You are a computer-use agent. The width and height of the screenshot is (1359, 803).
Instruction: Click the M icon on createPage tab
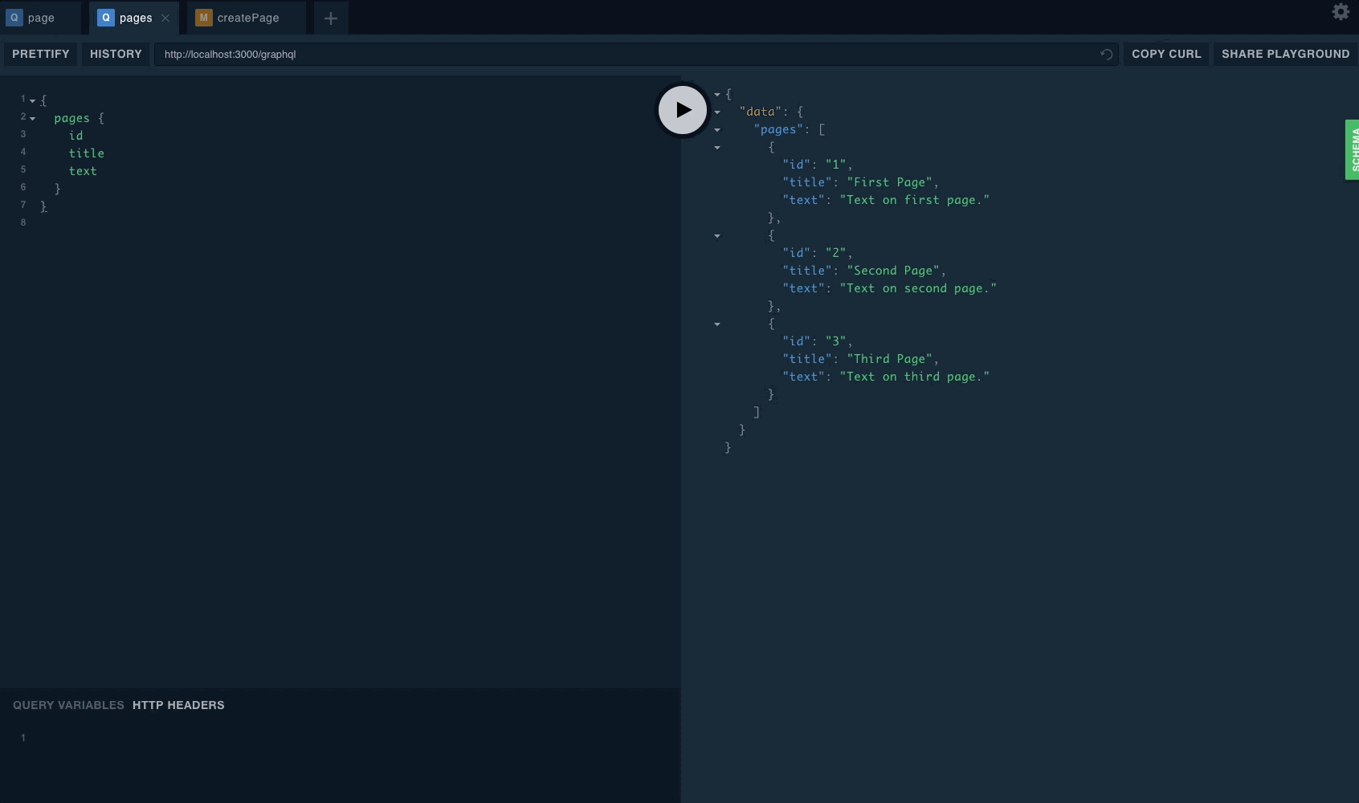(203, 18)
